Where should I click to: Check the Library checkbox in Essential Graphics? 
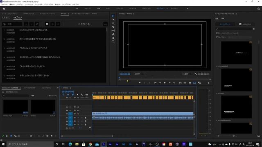click(x=217, y=37)
